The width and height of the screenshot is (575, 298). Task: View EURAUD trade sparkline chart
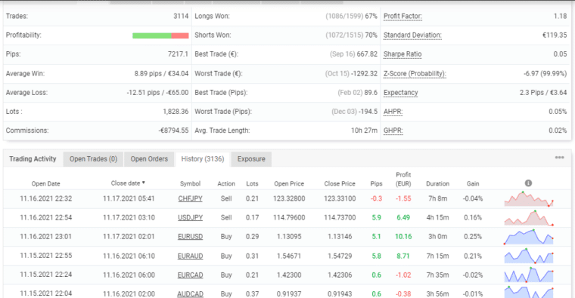(x=528, y=256)
